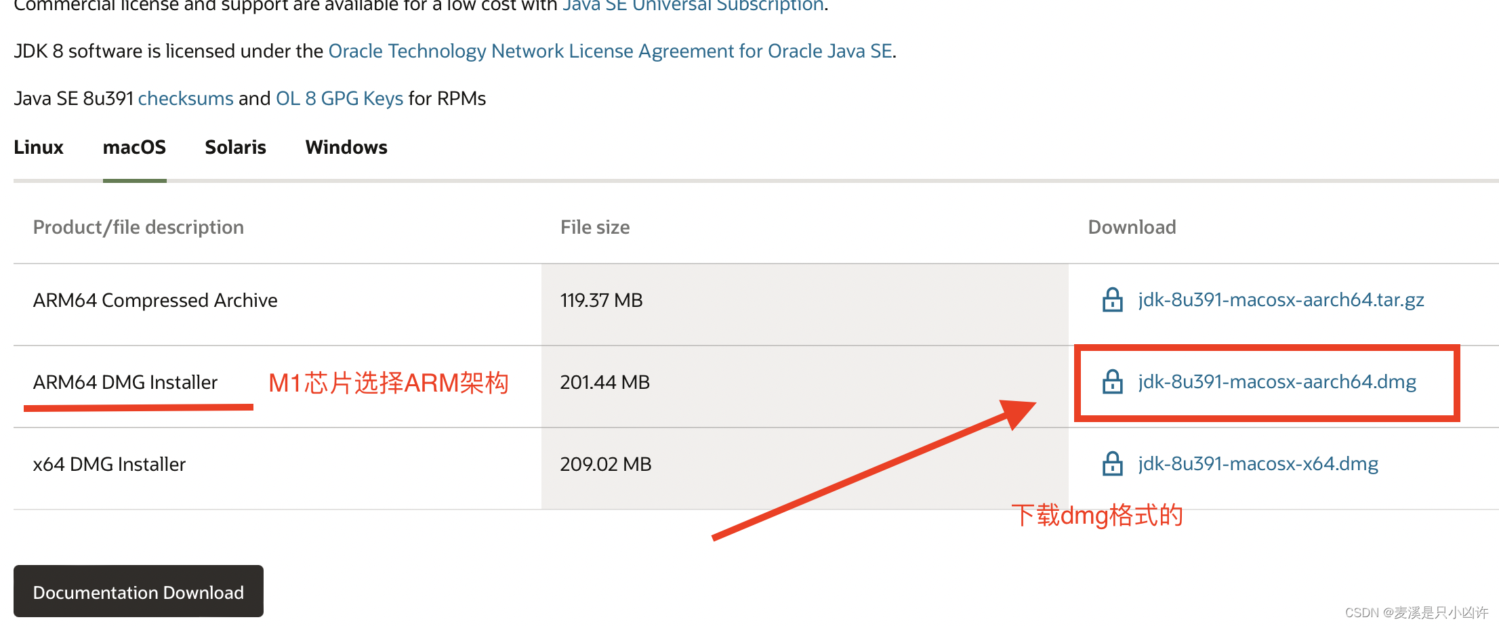Download jdk-8u391-macosx-x64.dmg installer
This screenshot has height=626, width=1499.
point(1257,463)
